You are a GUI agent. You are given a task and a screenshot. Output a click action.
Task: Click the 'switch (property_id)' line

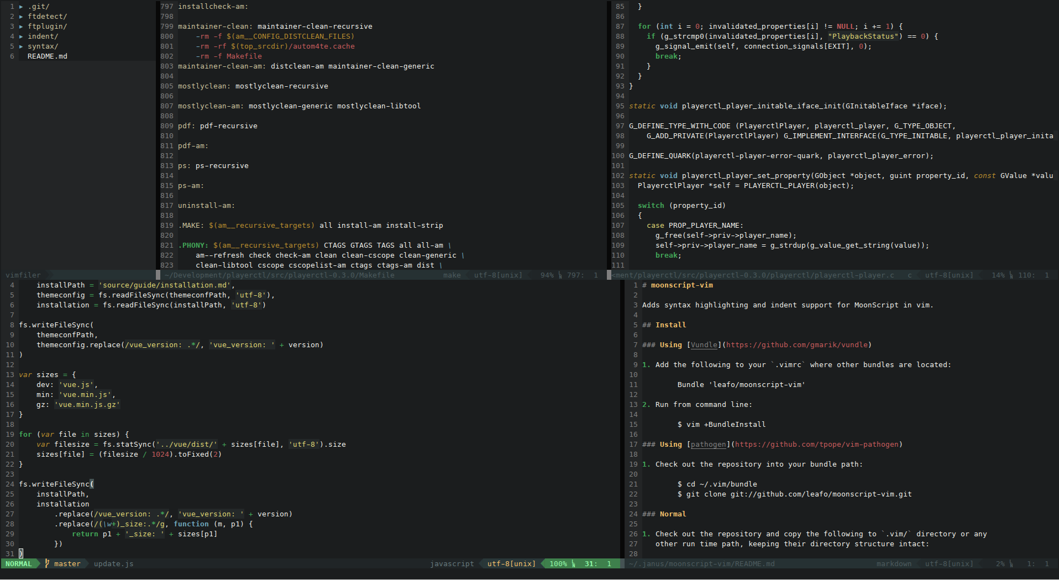click(x=682, y=206)
